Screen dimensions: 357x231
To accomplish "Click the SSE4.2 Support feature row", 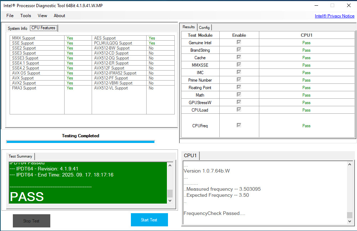I will point(51,68).
